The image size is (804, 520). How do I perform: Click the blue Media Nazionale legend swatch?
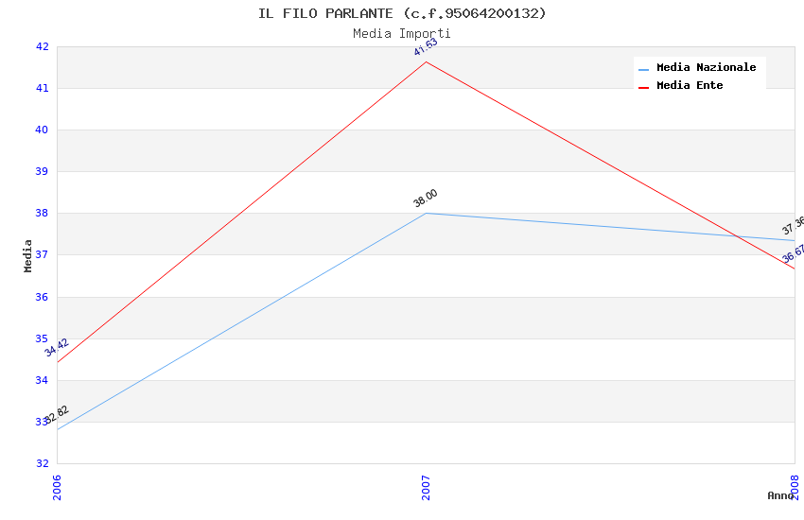644,69
